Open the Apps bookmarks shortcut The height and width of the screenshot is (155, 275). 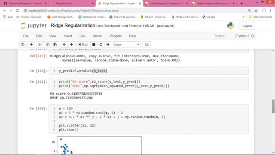point(8,17)
